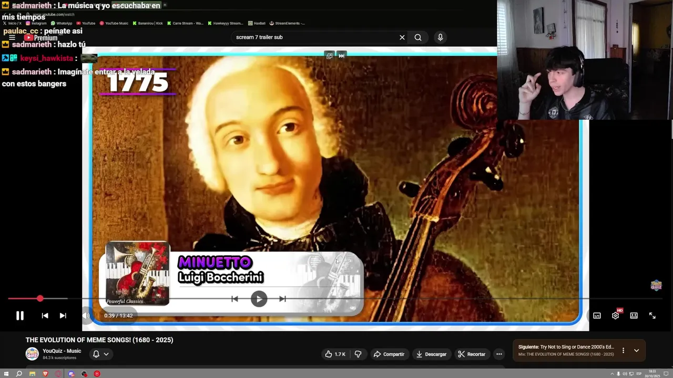
Task: Open Windows taskbar search
Action: [19, 374]
